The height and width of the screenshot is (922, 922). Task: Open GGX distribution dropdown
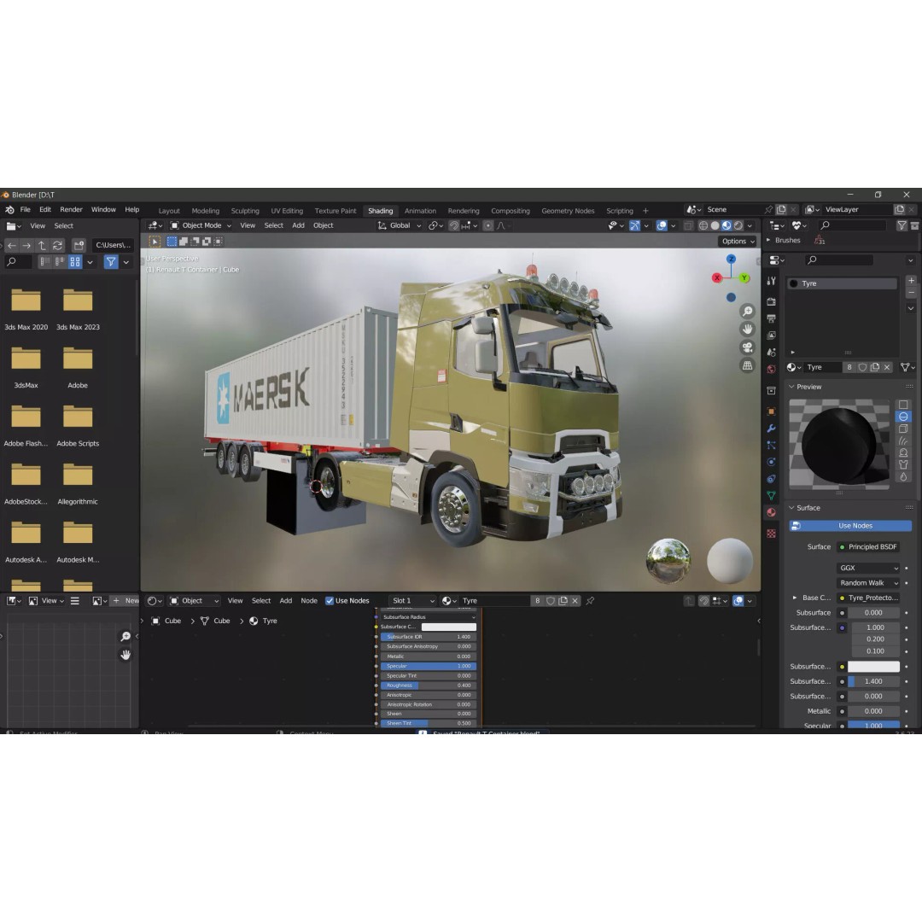(868, 568)
